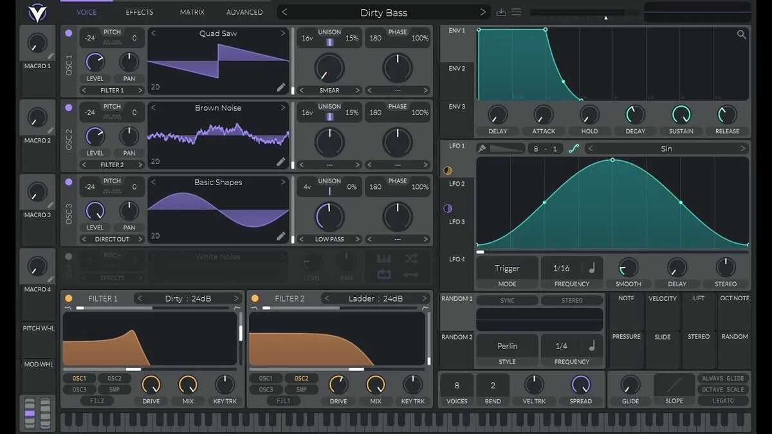
Task: Click the edit pencil next to MACRO 4
Action: [x=51, y=280]
